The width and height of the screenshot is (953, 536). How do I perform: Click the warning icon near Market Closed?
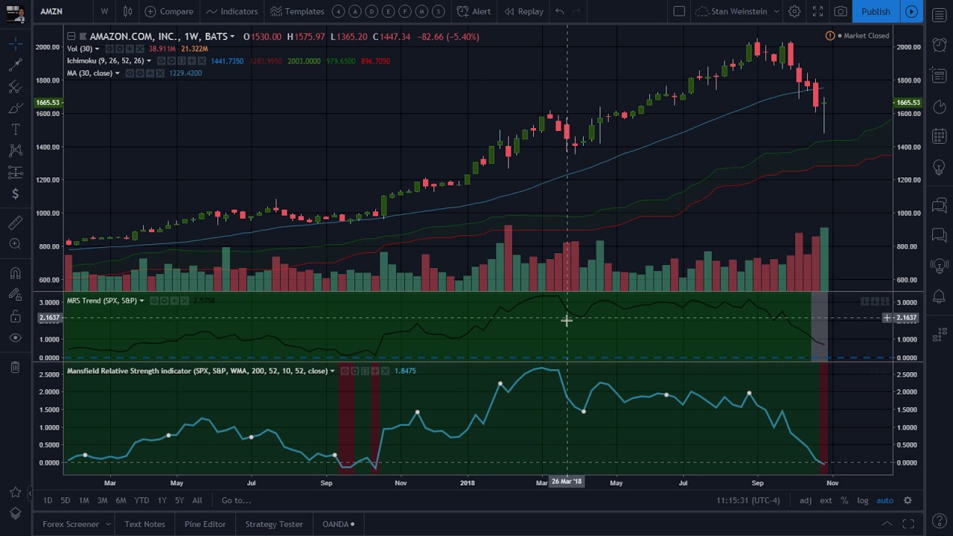click(830, 36)
